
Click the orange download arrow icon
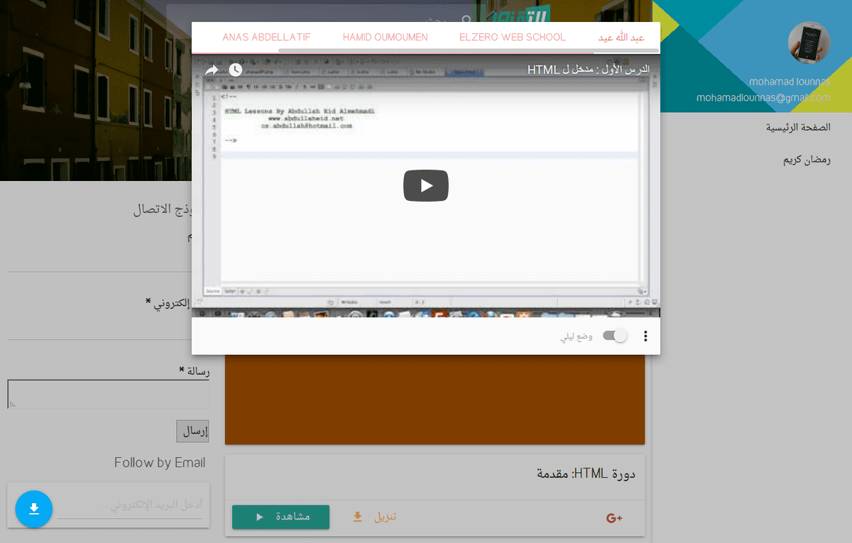coord(358,517)
